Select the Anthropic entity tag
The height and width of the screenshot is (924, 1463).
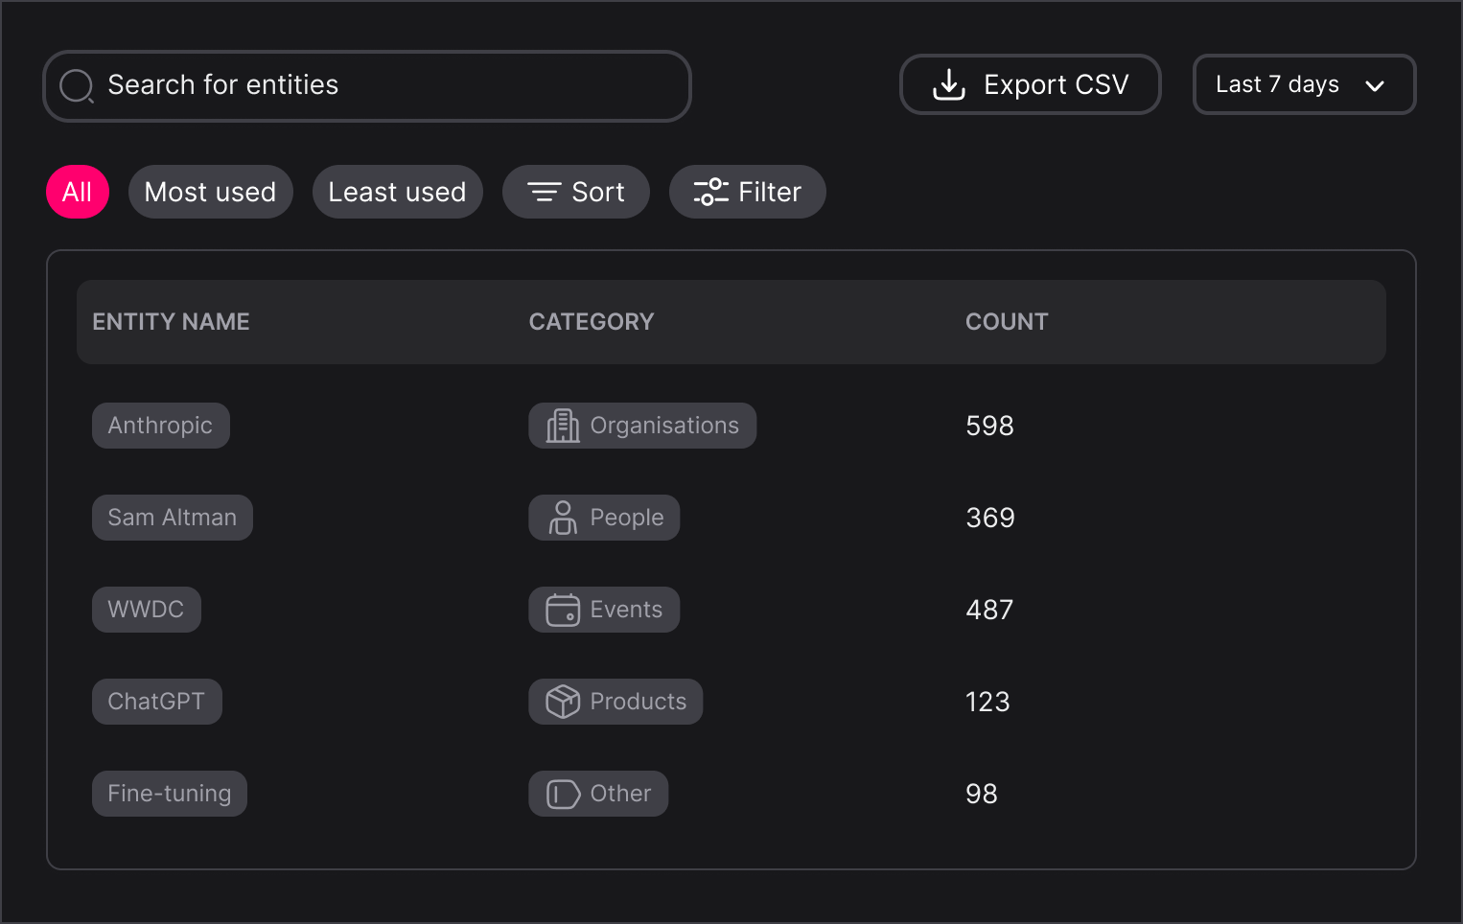[x=161, y=426]
